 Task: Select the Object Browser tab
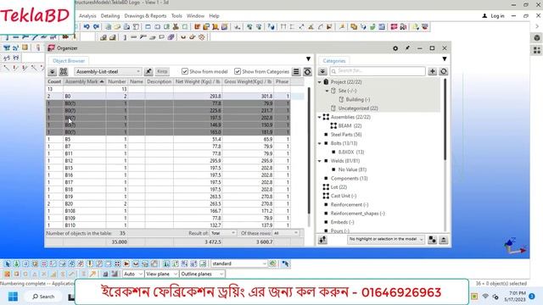tap(69, 61)
